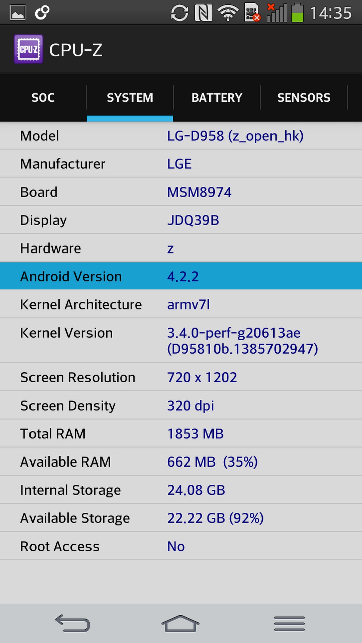This screenshot has height=643, width=362.
Task: Switch to the SOC tab
Action: point(43,98)
